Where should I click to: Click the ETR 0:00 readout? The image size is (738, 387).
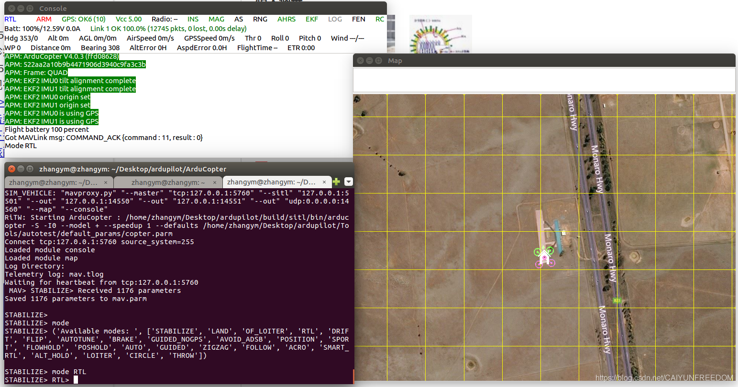pos(301,48)
